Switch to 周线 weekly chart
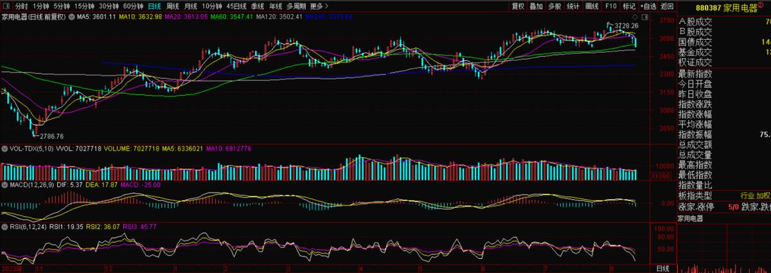This screenshot has width=771, height=273. point(173,6)
